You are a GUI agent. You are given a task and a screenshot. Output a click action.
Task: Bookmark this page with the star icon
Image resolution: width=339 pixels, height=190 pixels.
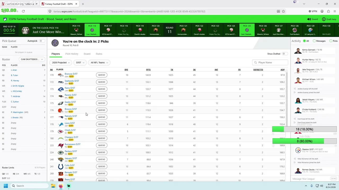pos(283,11)
